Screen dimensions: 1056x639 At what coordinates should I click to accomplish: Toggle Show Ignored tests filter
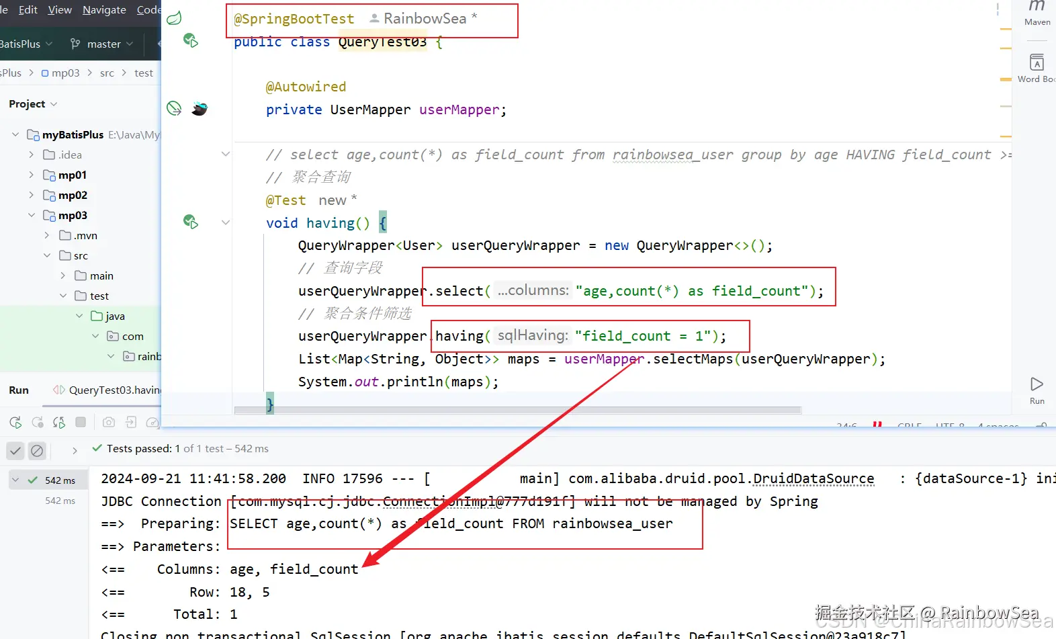[x=37, y=450]
